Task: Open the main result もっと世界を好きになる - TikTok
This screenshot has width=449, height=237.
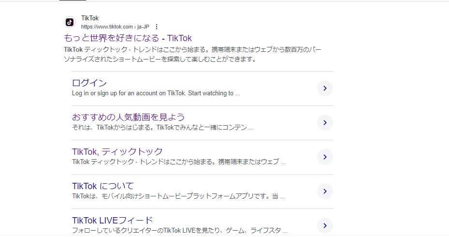Action: point(128,38)
